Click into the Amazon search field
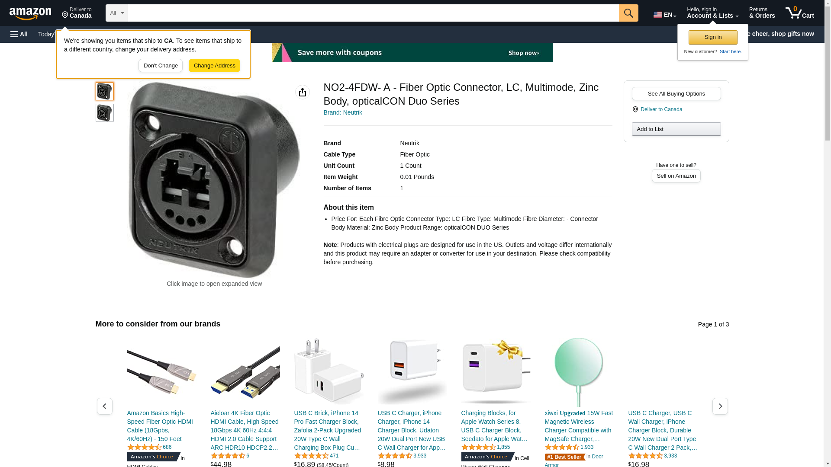The image size is (831, 467). click(373, 13)
